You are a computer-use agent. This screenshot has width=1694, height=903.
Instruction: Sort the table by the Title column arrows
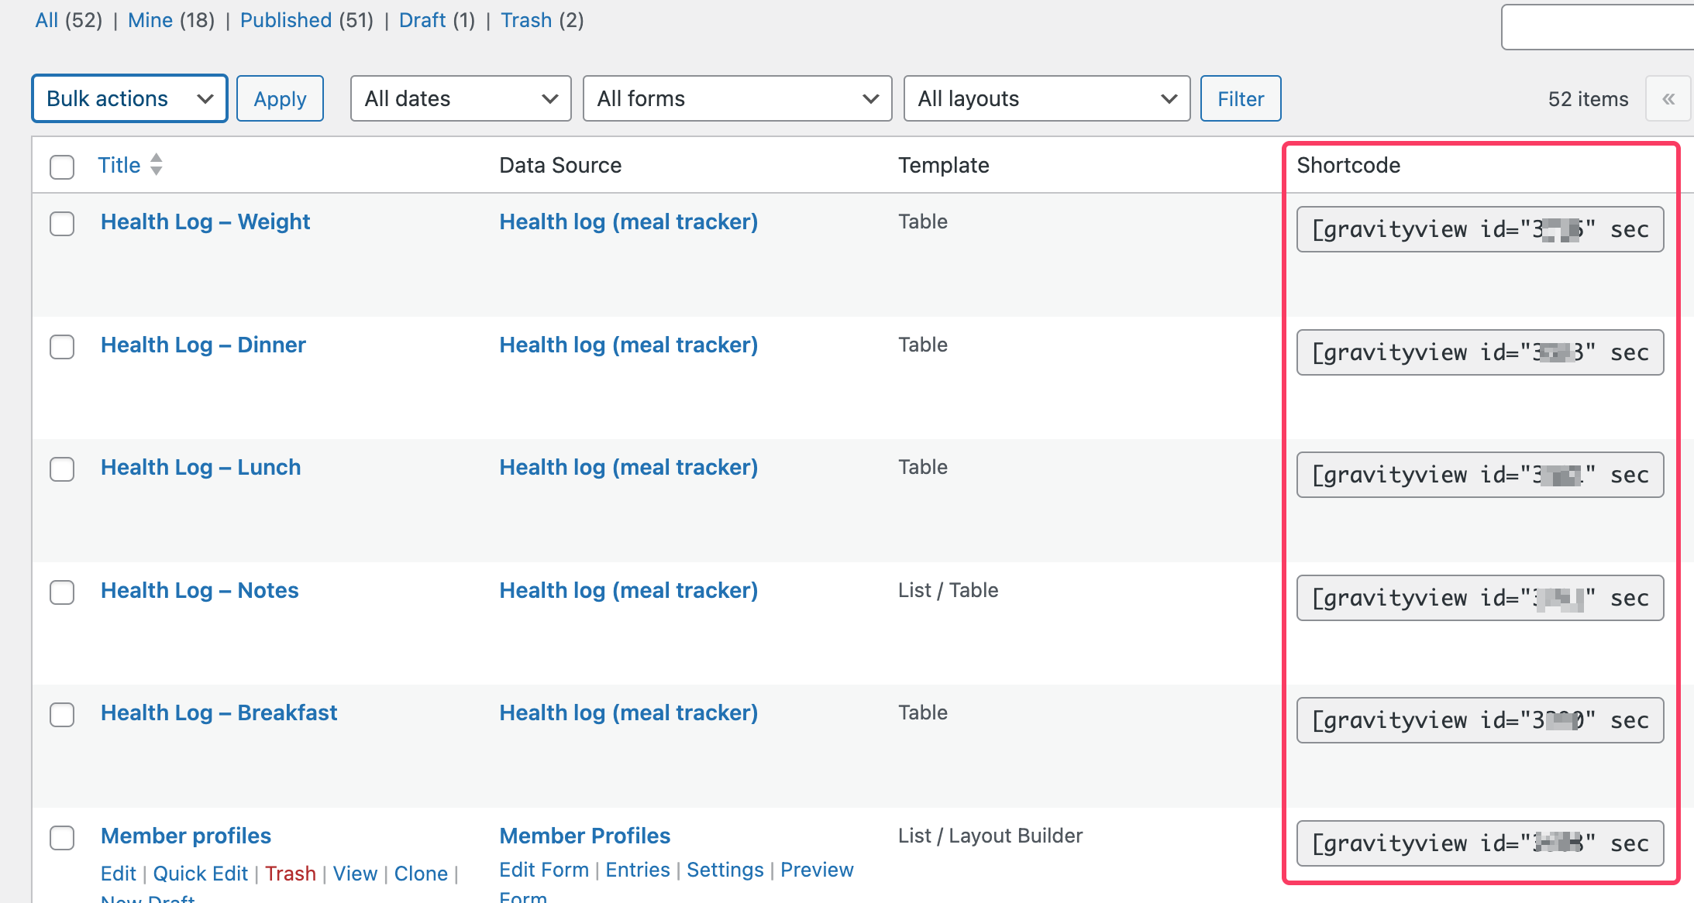[156, 164]
